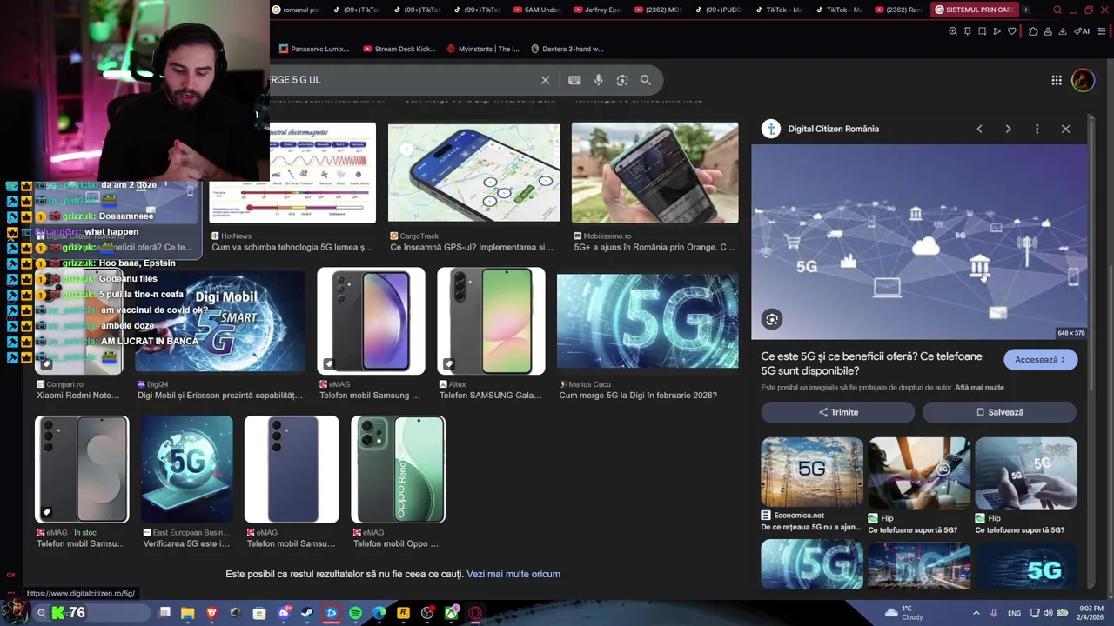The image size is (1114, 626).
Task: Open the HotNews electromagnetic spectrum image
Action: click(292, 173)
